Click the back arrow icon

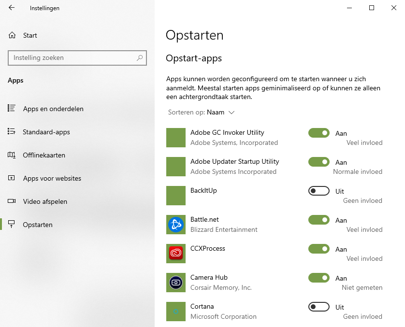point(12,8)
